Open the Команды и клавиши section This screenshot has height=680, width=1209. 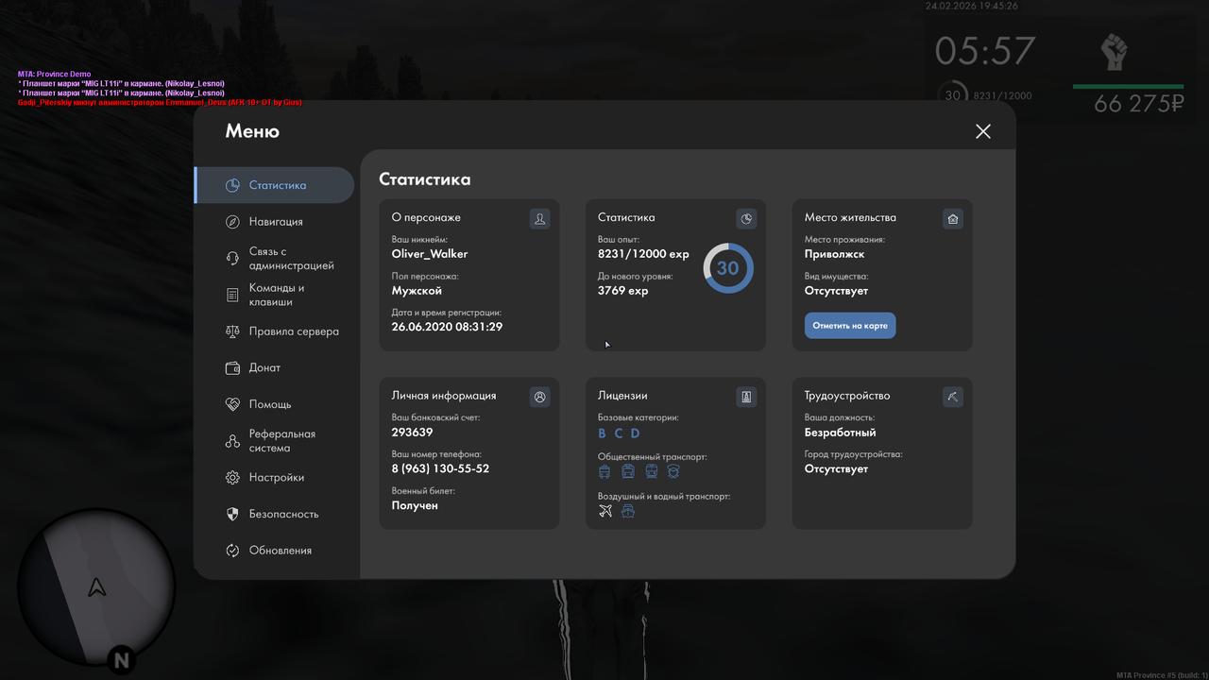(274, 295)
